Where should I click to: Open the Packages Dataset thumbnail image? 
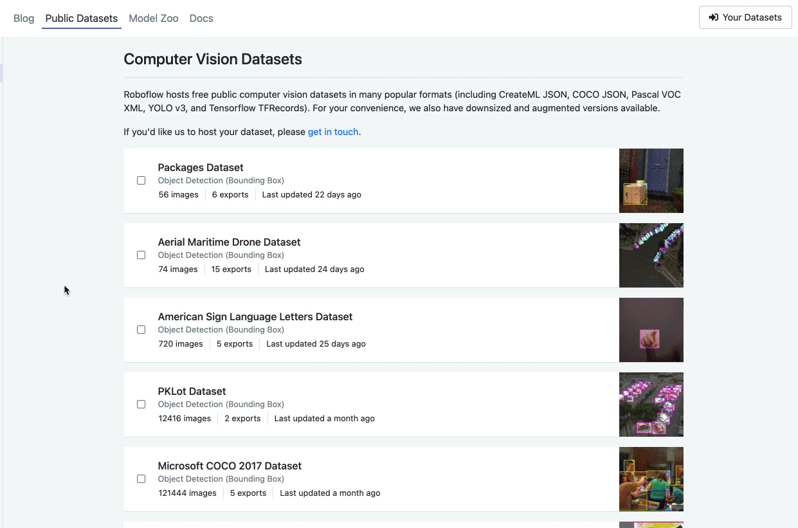point(651,181)
